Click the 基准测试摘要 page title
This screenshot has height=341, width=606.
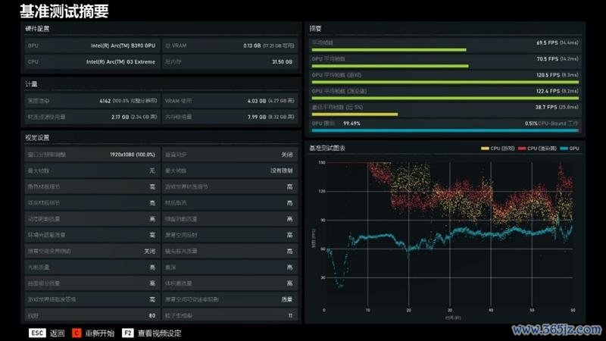click(64, 11)
